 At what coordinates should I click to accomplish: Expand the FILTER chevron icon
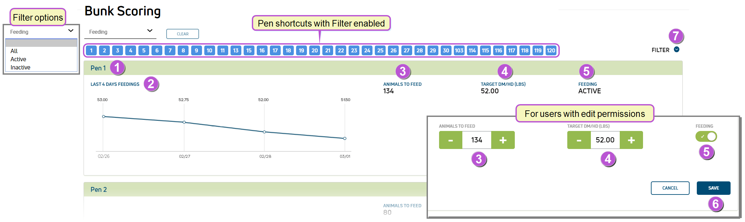coord(676,49)
